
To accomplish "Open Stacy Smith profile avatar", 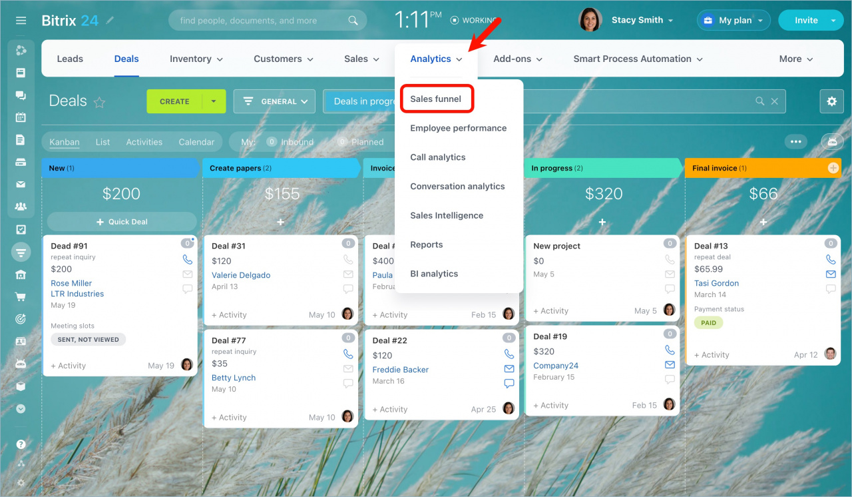I will [x=590, y=20].
